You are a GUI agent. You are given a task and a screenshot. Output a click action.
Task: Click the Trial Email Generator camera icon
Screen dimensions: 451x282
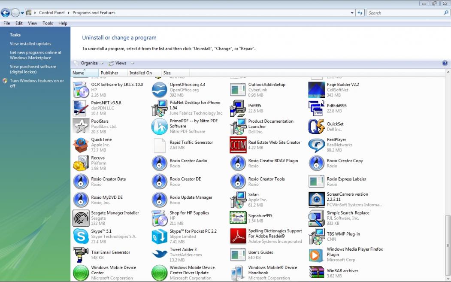[x=81, y=255]
